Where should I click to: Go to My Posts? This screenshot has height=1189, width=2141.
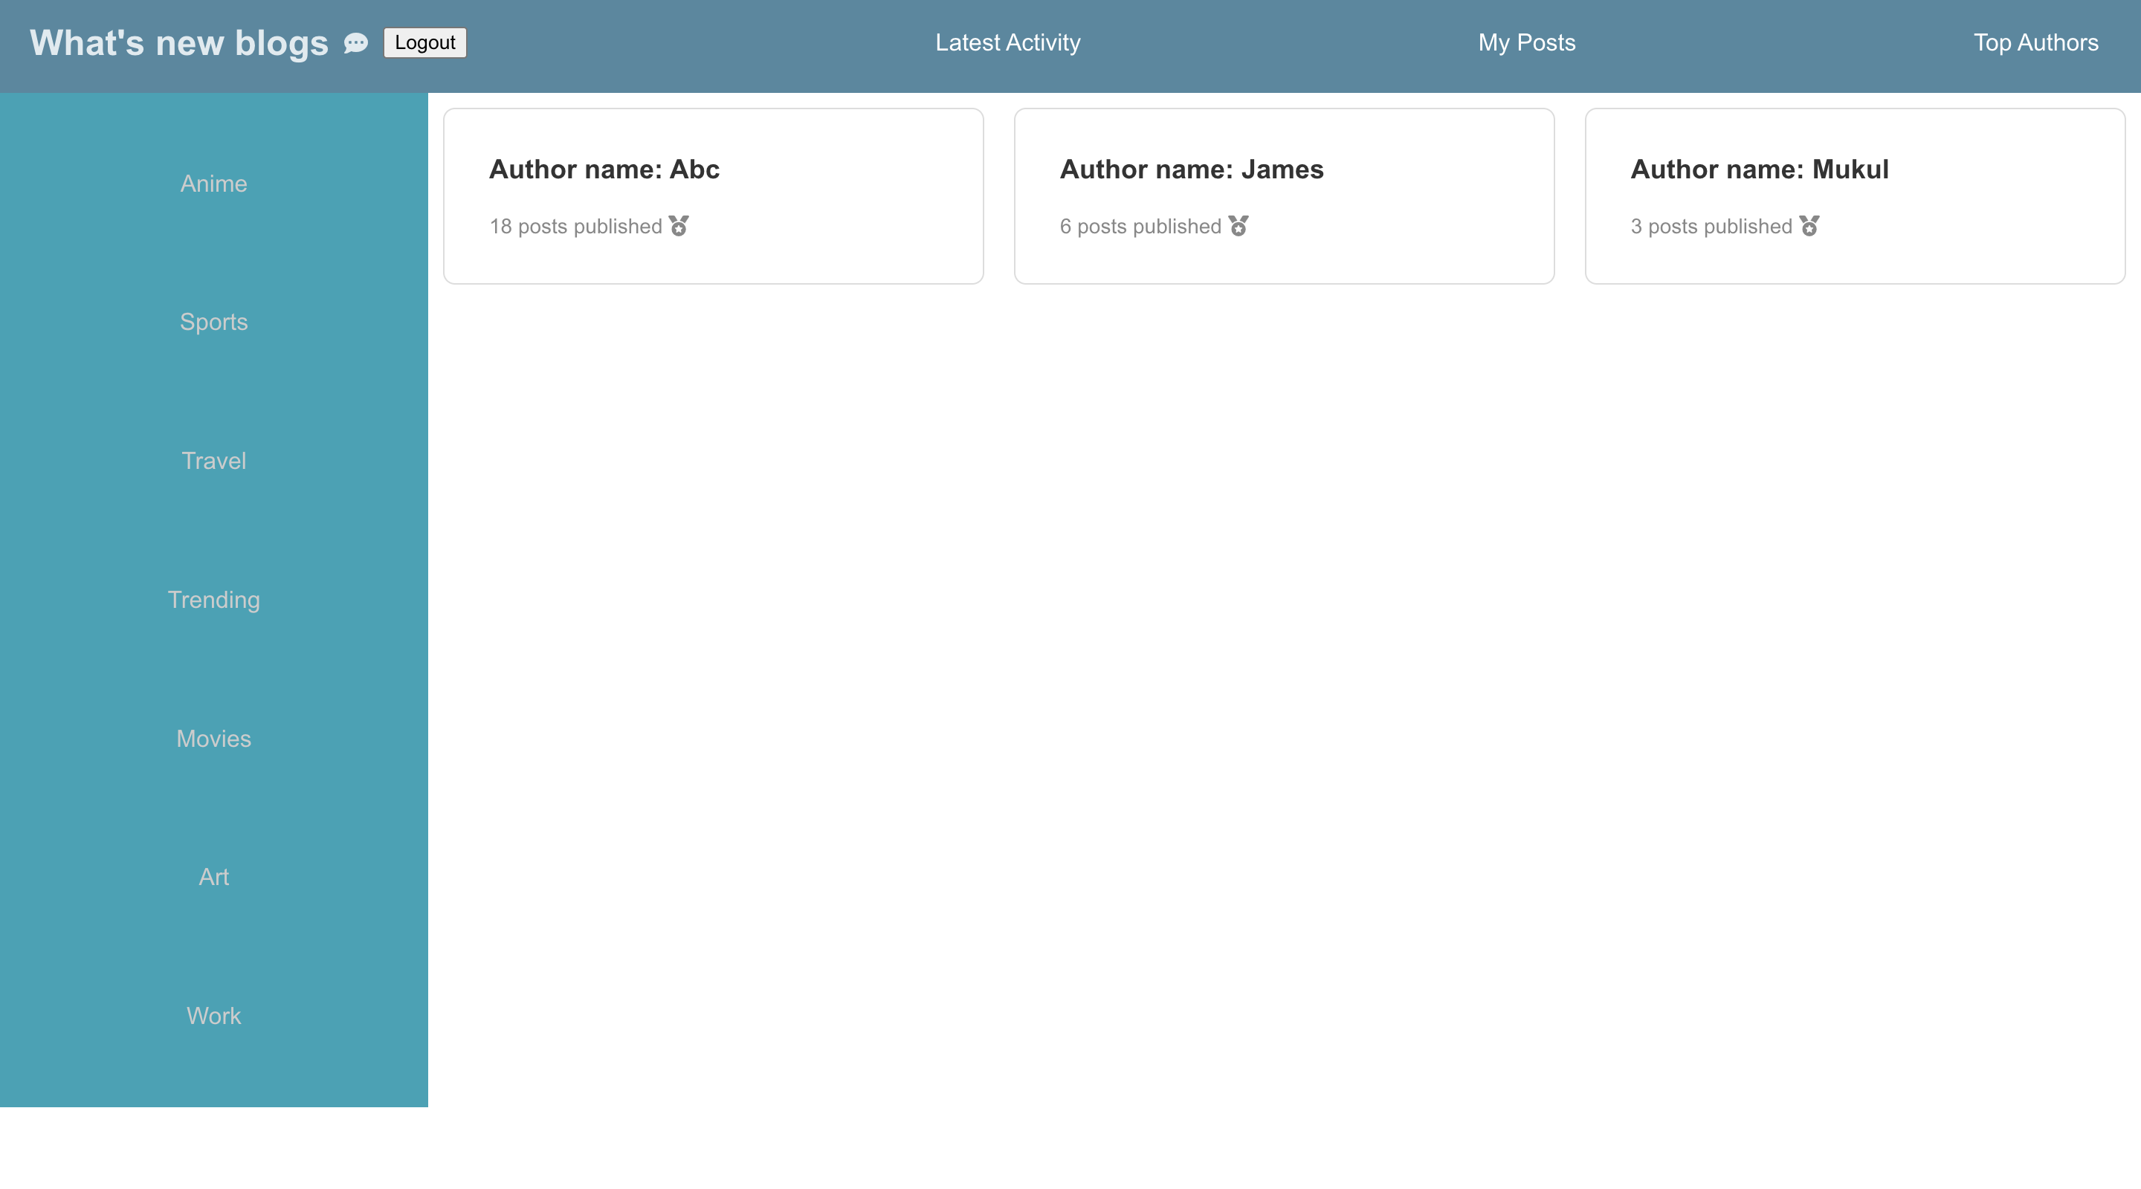click(x=1526, y=42)
